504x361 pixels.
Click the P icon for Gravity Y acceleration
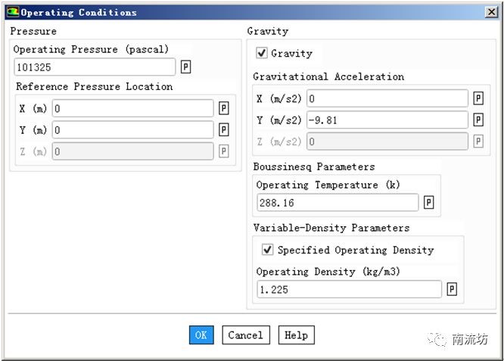click(x=478, y=120)
